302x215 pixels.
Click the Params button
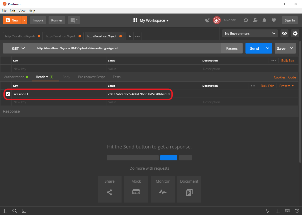[x=232, y=48]
